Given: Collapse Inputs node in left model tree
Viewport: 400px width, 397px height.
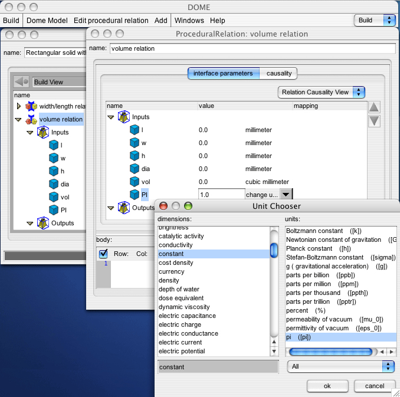Looking at the screenshot, I should click(30, 132).
